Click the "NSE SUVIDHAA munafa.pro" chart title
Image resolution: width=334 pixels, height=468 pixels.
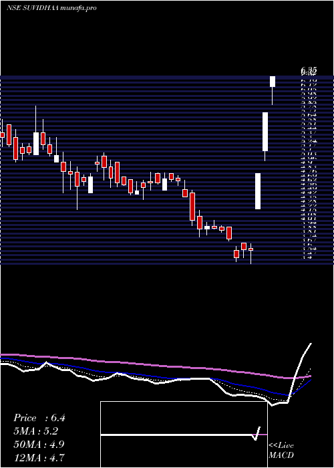click(x=51, y=8)
